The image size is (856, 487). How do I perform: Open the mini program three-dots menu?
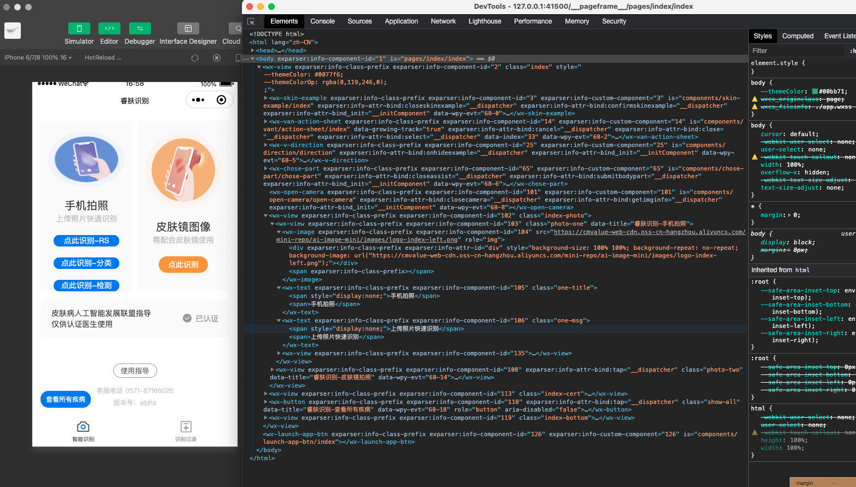[x=199, y=100]
